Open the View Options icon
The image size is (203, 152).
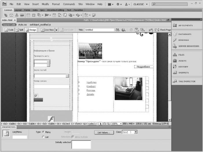[x=137, y=30]
